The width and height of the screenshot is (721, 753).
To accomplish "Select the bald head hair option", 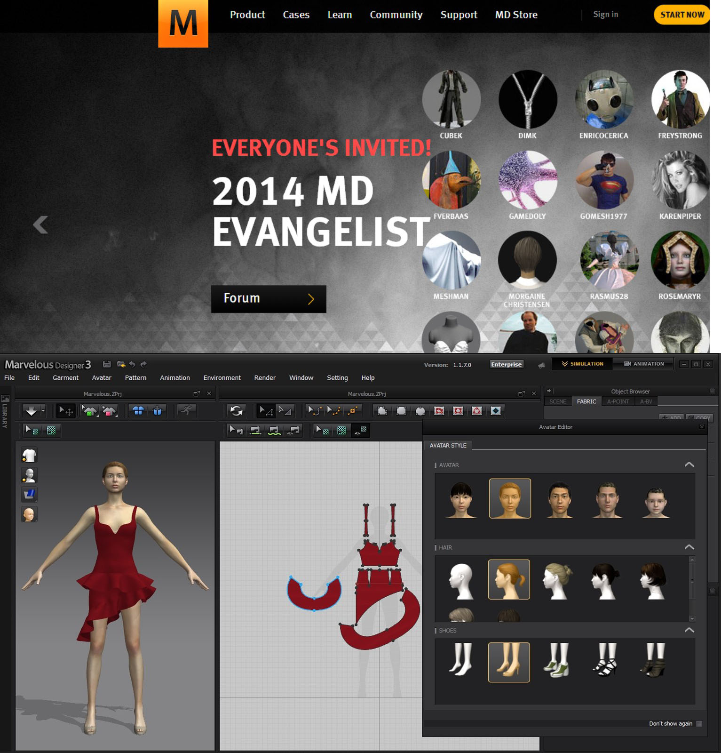I will click(461, 580).
